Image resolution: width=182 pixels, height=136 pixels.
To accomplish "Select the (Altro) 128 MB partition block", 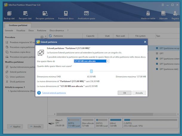I will pos(116,123).
